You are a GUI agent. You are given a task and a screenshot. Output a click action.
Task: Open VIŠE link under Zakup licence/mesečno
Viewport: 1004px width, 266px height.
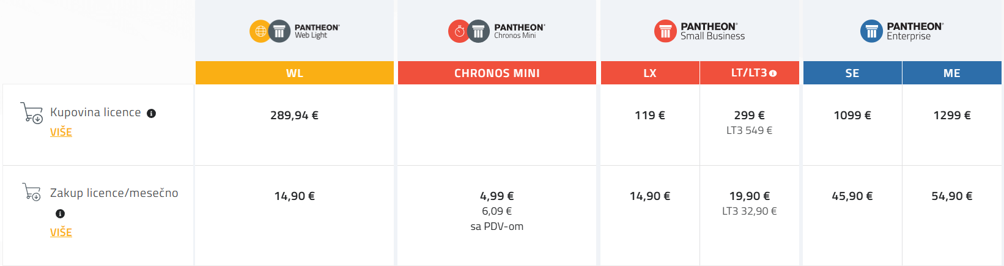tap(61, 232)
